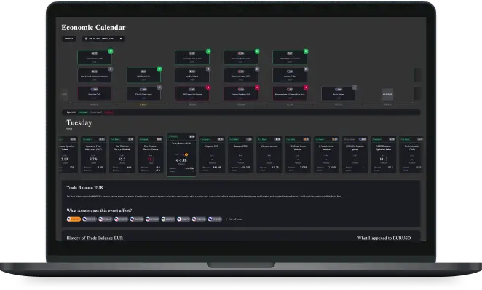This screenshot has height=290, width=482.
Task: Click orange circle icon in Trade Balance card
Action: (186, 154)
